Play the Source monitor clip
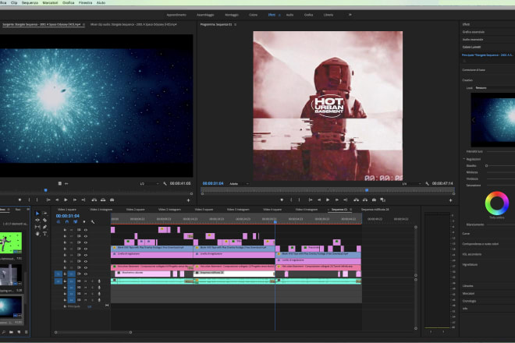The width and height of the screenshot is (515, 343). click(x=66, y=200)
